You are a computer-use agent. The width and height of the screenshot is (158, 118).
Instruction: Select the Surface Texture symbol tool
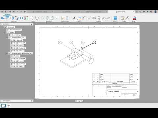coord(90,18)
